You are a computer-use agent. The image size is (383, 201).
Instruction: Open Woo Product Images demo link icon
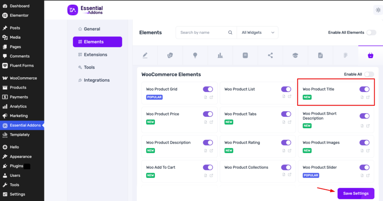[368, 151]
